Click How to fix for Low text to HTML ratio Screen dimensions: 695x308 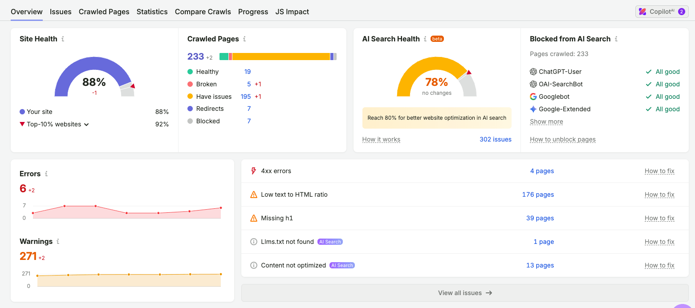coord(659,195)
